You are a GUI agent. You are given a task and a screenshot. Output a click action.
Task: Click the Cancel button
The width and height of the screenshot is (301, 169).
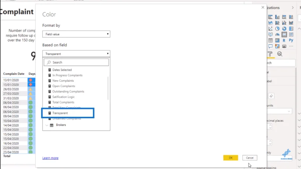250,158
